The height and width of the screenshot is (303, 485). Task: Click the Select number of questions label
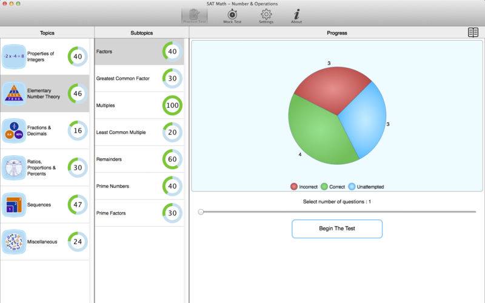[x=337, y=202]
